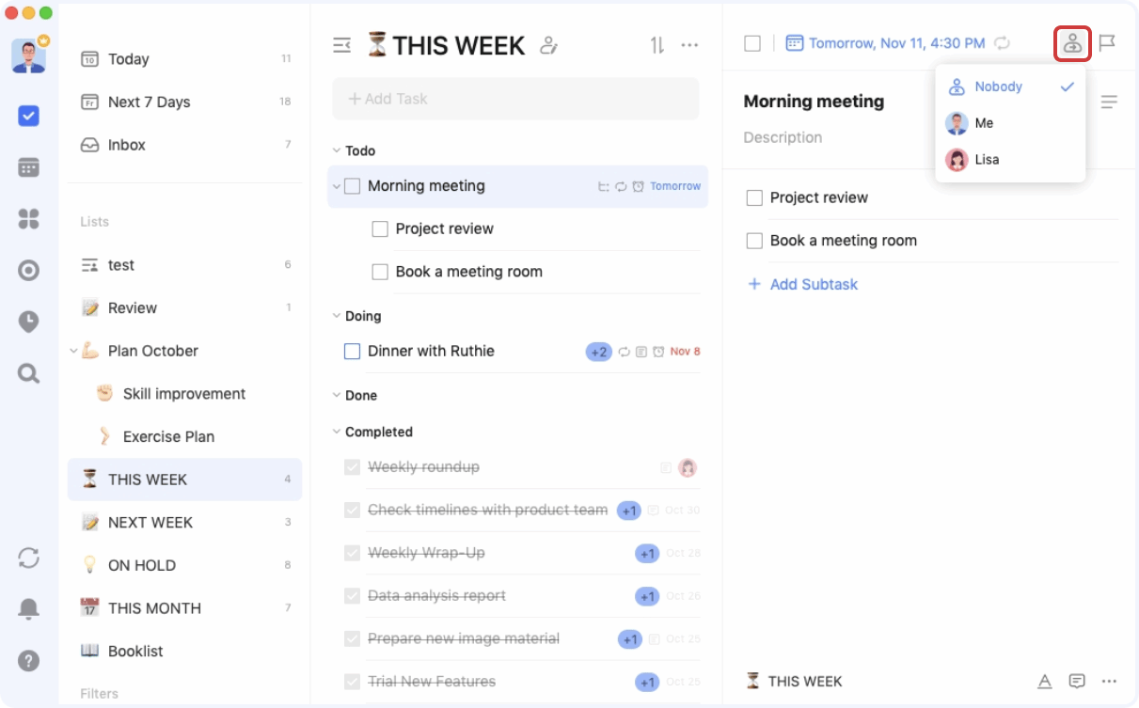The width and height of the screenshot is (1139, 708).
Task: Collapse the Plan October list
Action: (x=73, y=351)
